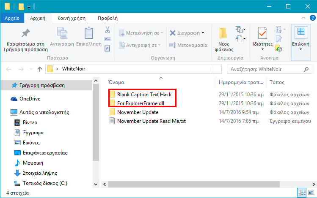This screenshot has width=317, height=198.
Task: Click the Ιδιότητες checkmark icon
Action: [x=262, y=33]
